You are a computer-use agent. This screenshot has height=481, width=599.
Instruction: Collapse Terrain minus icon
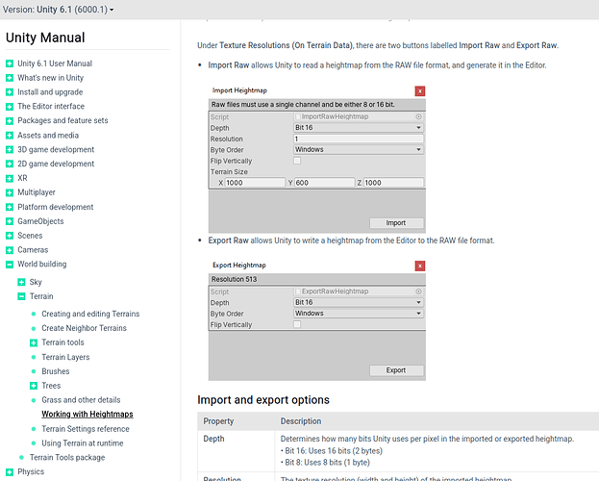[21, 296]
